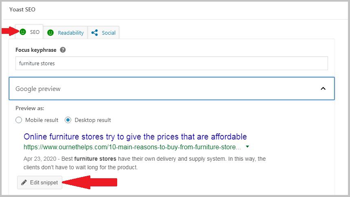Open the Online furniture stores title link
Image resolution: width=350 pixels, height=197 pixels.
[135, 137]
